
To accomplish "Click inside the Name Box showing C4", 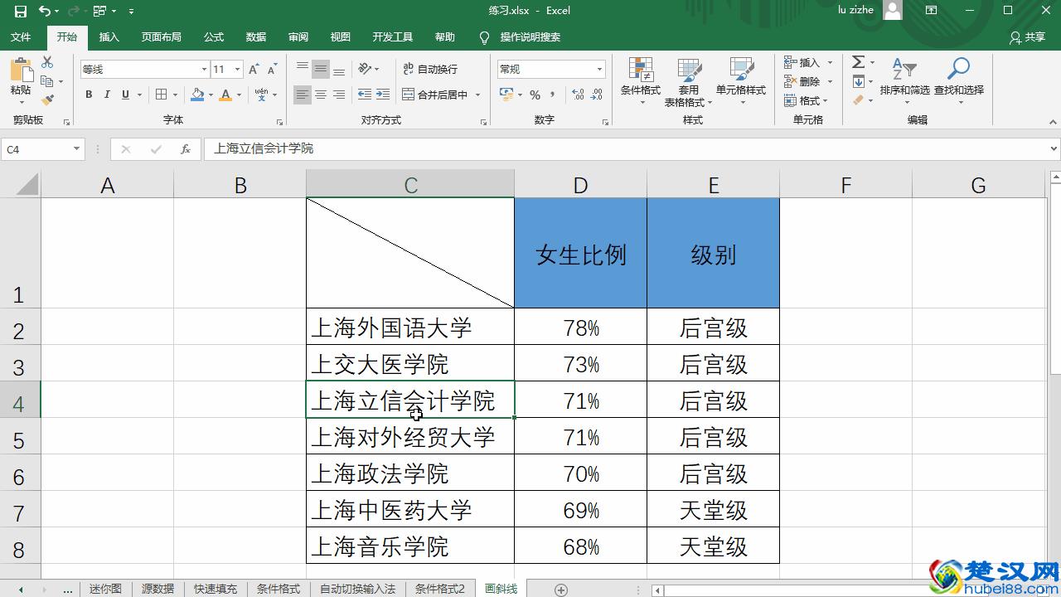I will [37, 149].
